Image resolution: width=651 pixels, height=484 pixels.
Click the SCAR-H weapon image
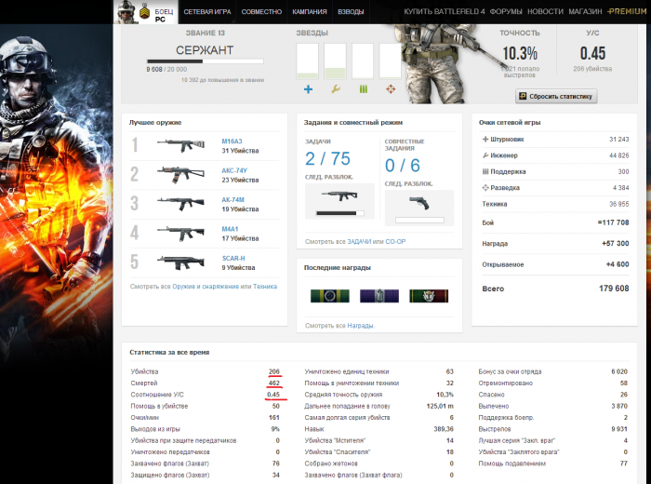pos(181,262)
